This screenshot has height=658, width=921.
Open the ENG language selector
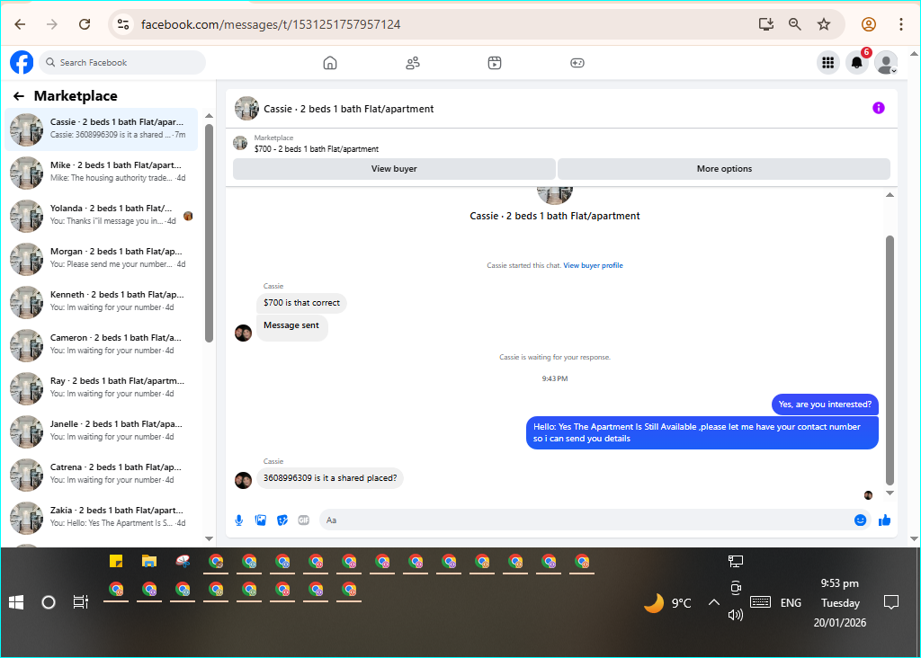coord(791,603)
